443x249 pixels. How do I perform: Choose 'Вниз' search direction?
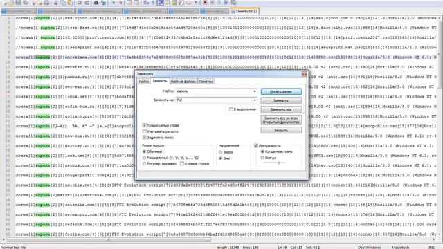click(x=220, y=158)
